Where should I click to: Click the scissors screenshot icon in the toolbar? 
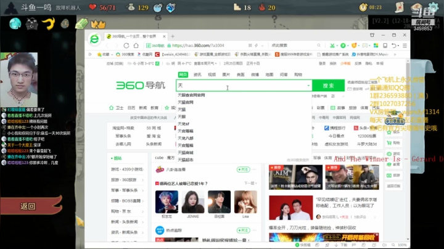(332, 46)
